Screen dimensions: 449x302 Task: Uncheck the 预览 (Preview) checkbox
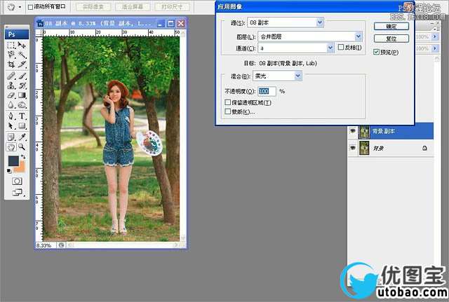click(x=377, y=52)
